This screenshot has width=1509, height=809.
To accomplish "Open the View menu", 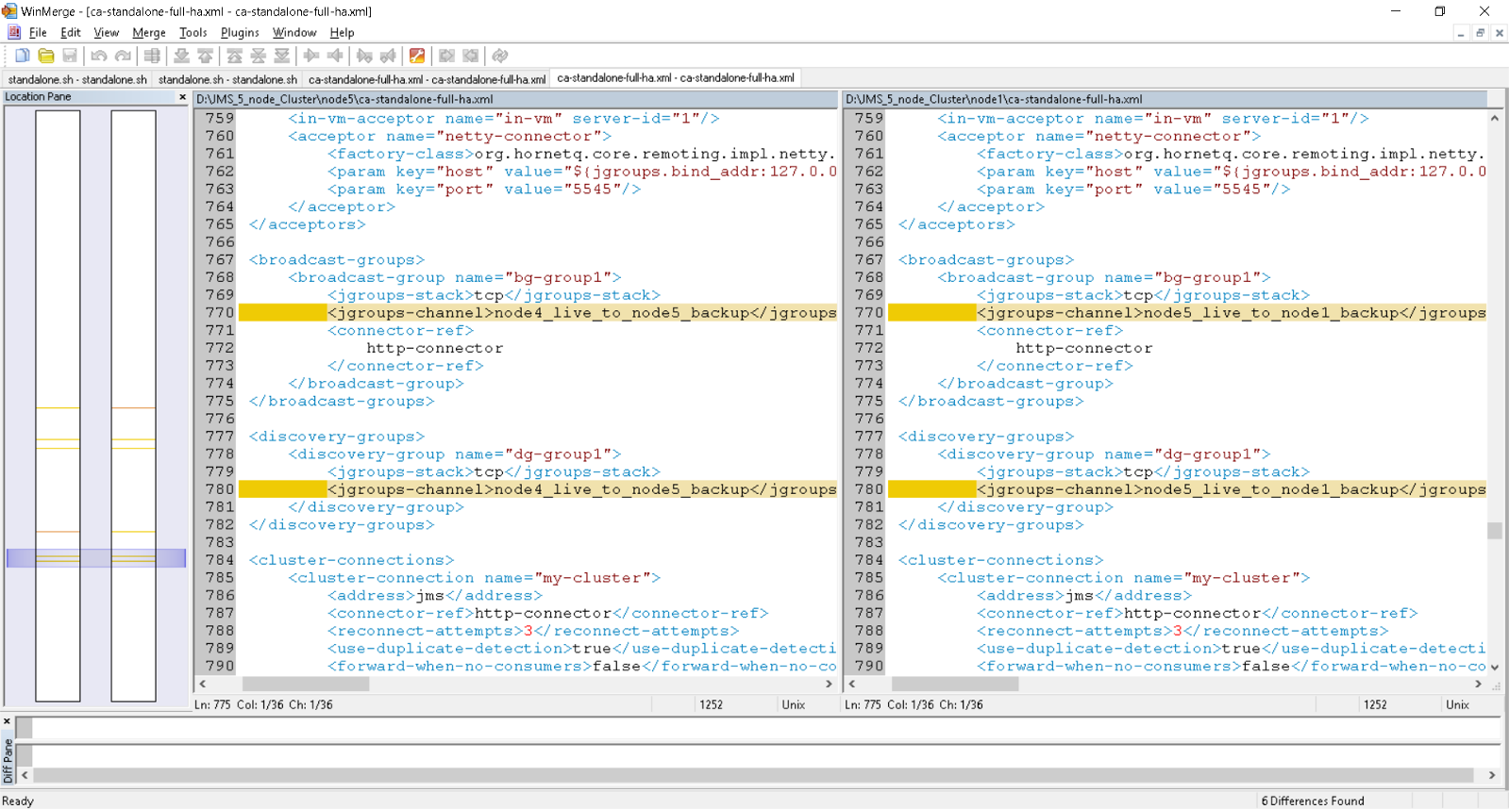I will coord(107,32).
